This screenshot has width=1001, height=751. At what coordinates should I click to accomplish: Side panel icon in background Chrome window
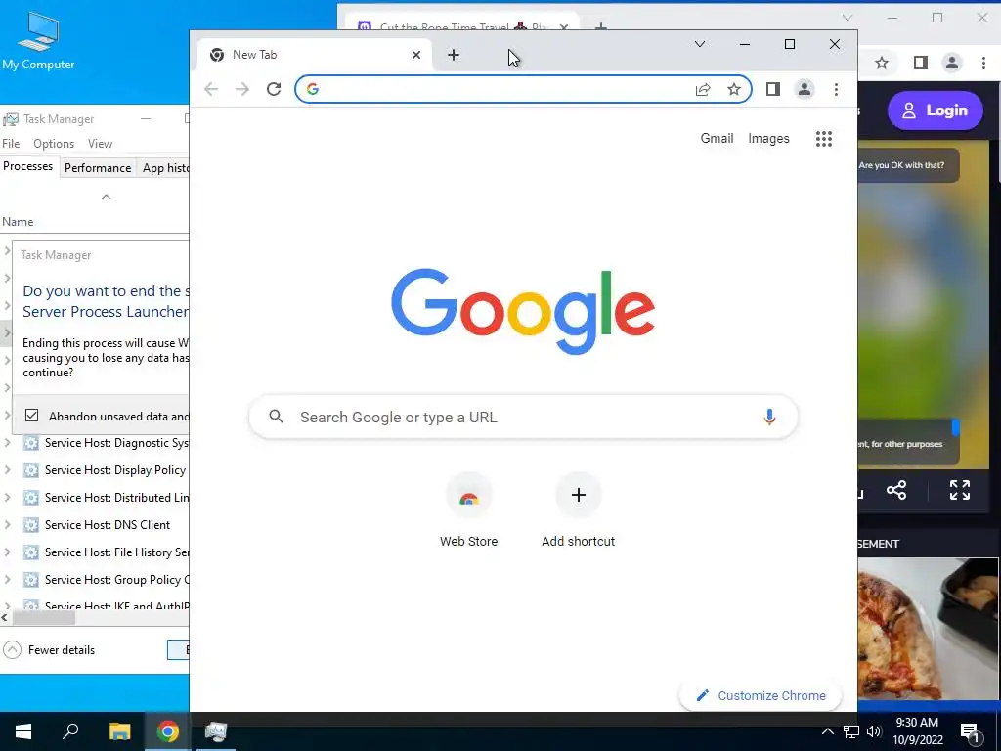[921, 63]
